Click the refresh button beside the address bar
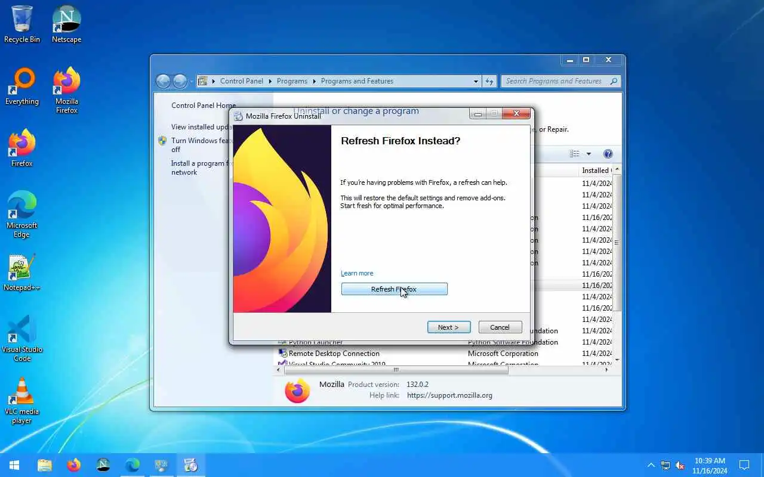Viewport: 764px width, 477px height. 489,81
